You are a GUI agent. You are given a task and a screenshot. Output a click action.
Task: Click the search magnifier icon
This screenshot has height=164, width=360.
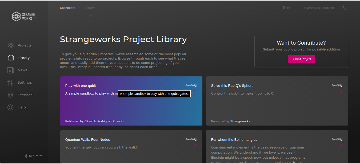coord(344,8)
